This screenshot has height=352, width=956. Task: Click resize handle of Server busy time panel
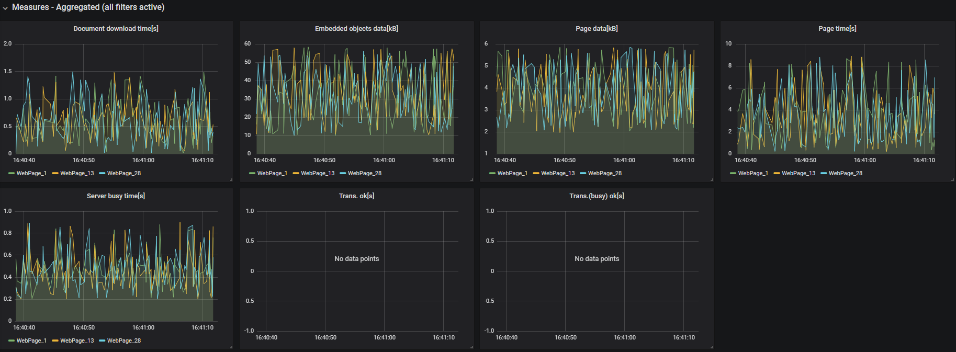(231, 347)
